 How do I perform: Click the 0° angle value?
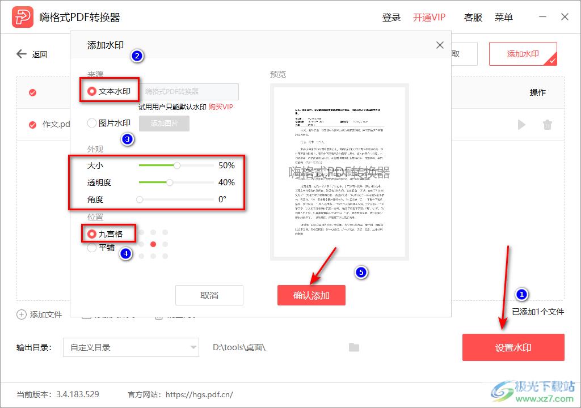point(222,199)
